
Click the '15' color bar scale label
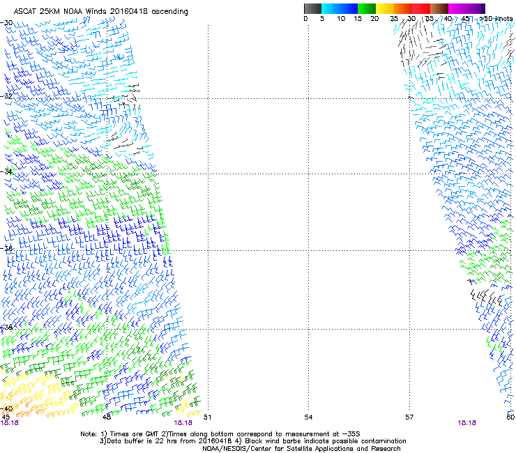pos(358,19)
